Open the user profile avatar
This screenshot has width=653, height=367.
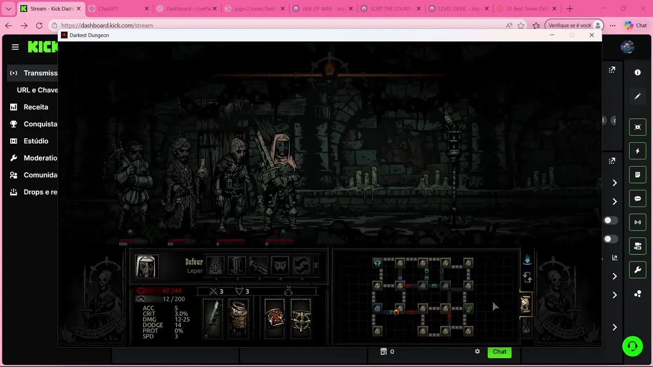tap(627, 47)
